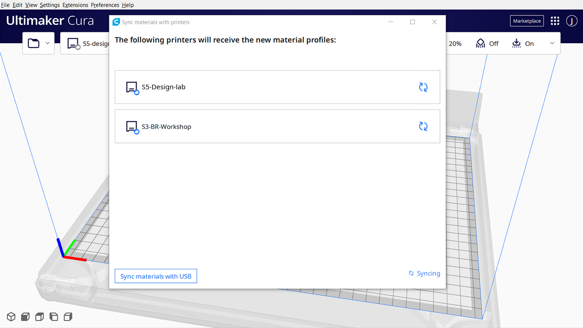Click the Ultimaker Cura logo
Image resolution: width=583 pixels, height=328 pixels.
[x=50, y=21]
